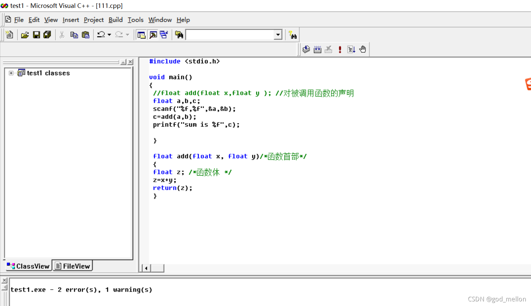Open the Window menu

160,20
